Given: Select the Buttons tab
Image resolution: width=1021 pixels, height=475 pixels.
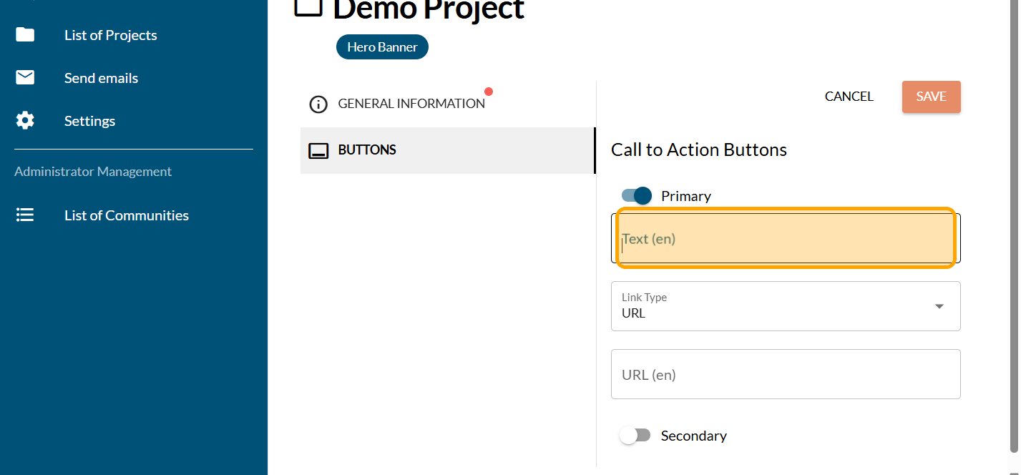Looking at the screenshot, I should point(367,150).
